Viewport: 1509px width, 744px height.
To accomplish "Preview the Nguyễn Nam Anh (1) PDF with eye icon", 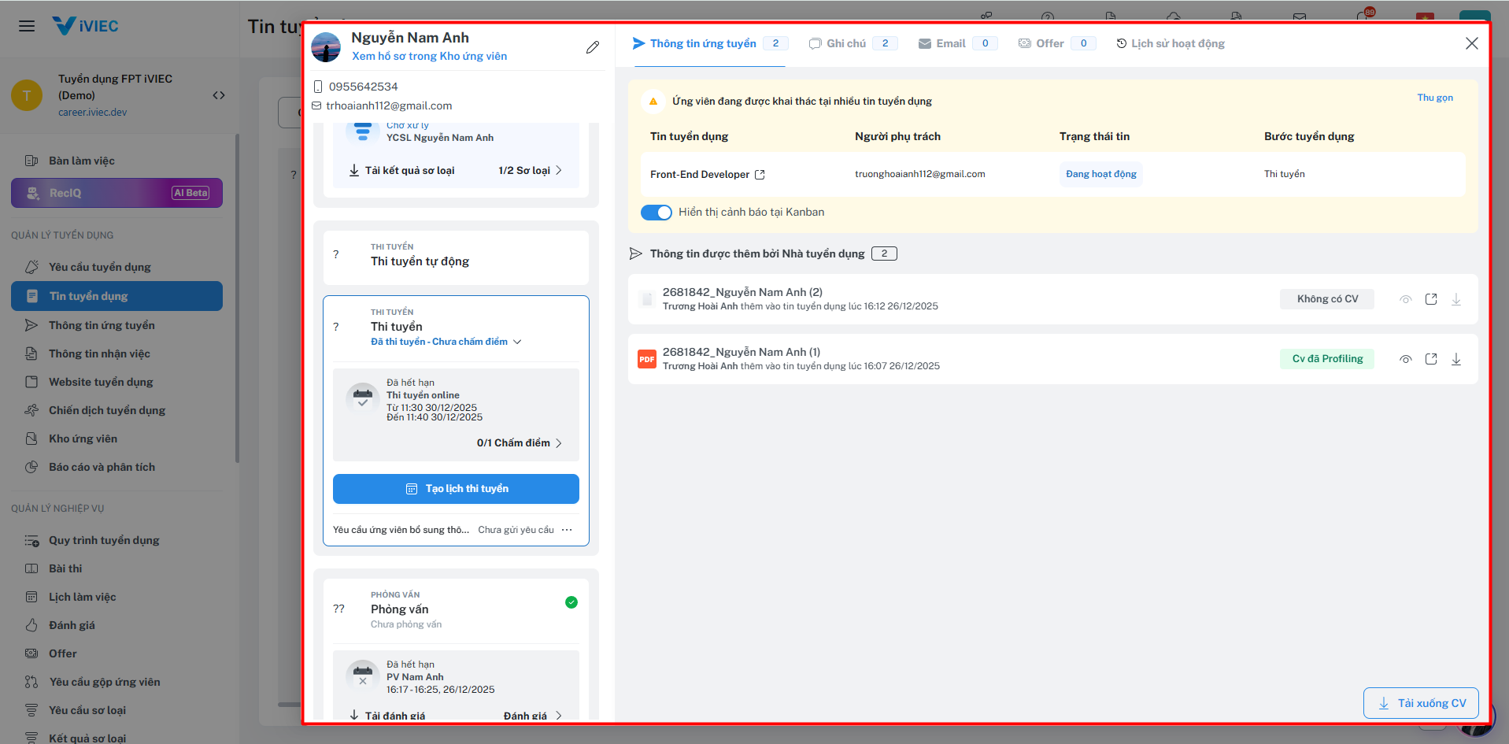I will click(x=1405, y=359).
